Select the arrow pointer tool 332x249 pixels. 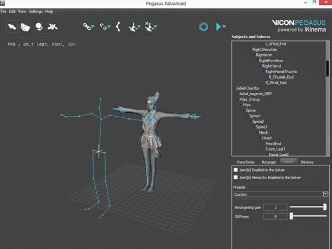pyautogui.click(x=12, y=27)
